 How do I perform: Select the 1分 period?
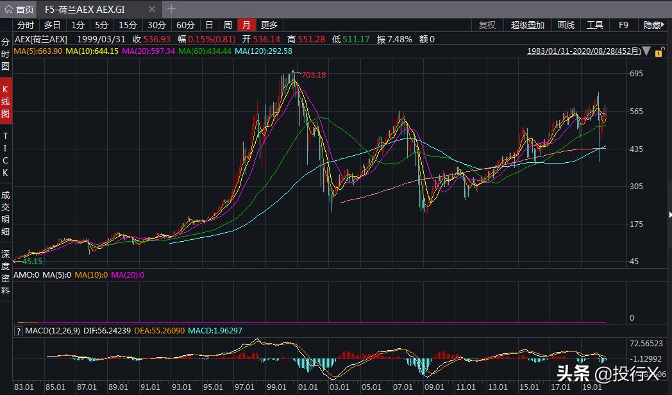78,25
